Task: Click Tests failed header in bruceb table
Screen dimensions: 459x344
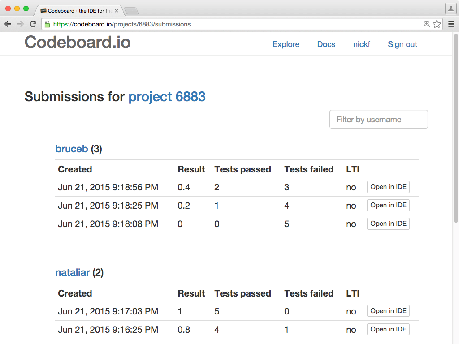Action: click(309, 169)
